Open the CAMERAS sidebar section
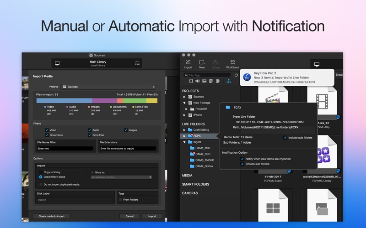The height and width of the screenshot is (228, 366). coord(190,193)
